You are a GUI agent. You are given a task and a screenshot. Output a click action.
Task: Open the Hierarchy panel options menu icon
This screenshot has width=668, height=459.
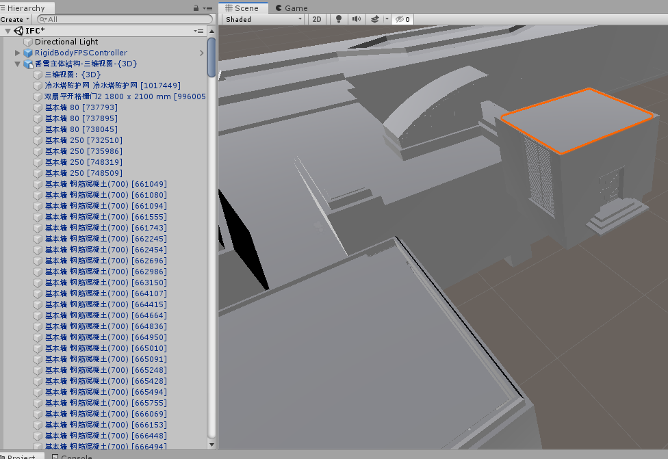207,8
